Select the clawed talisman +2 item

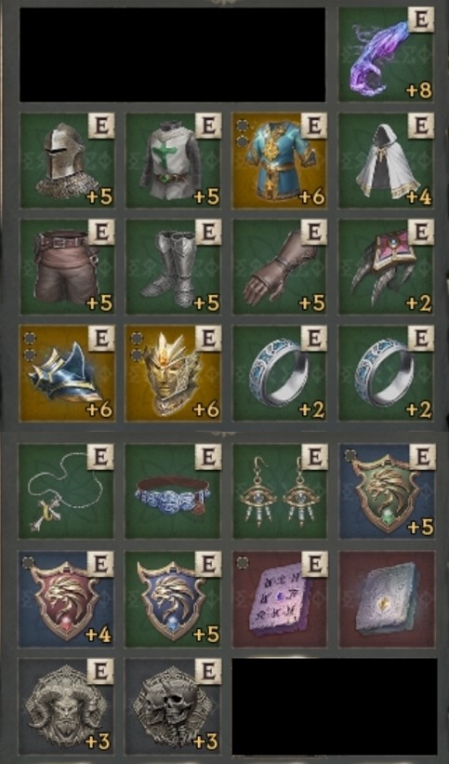[x=386, y=266]
